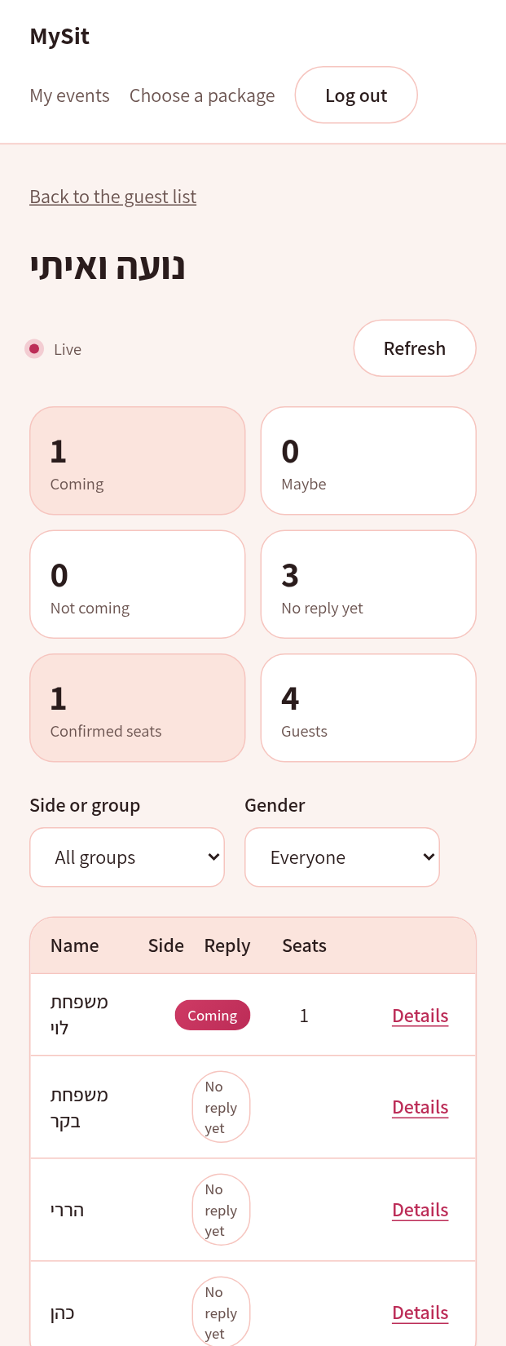Select the Maybe stat card
Screen dimensions: 506x1346
tap(368, 461)
